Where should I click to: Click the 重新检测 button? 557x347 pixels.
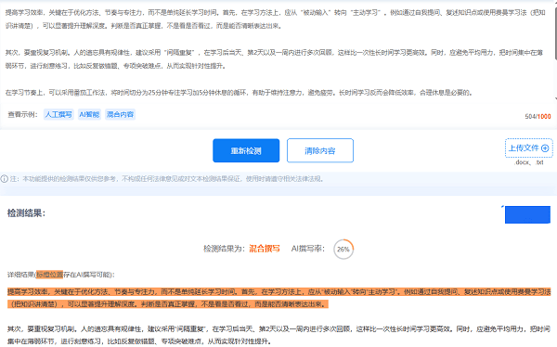tap(246, 150)
